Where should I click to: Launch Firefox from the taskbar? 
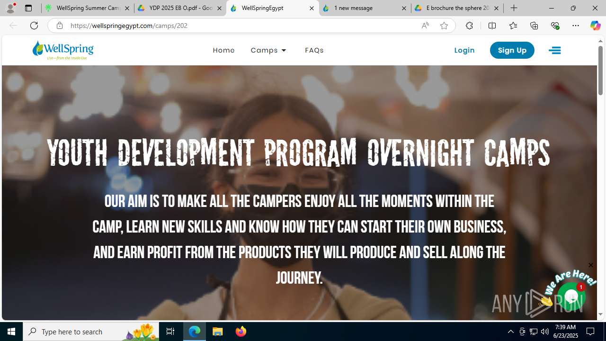point(241,332)
